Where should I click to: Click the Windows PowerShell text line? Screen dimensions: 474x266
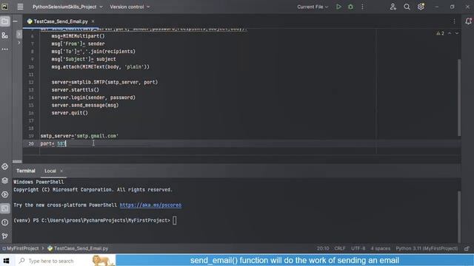[39, 183]
